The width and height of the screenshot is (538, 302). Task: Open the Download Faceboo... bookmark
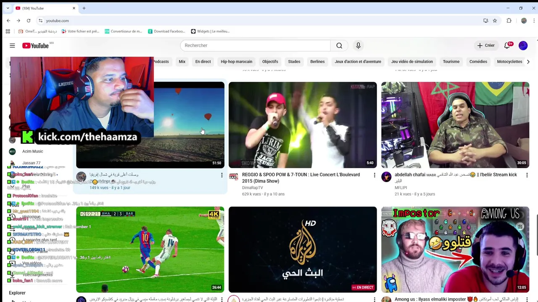[166, 31]
